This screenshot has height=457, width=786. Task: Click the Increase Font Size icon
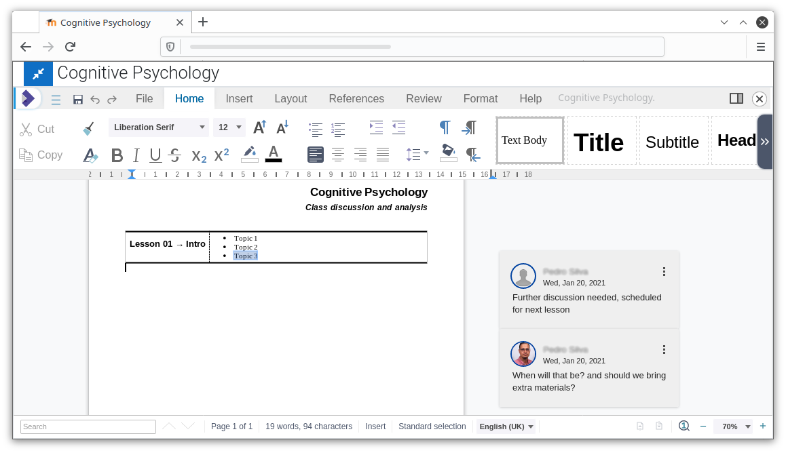pyautogui.click(x=259, y=127)
